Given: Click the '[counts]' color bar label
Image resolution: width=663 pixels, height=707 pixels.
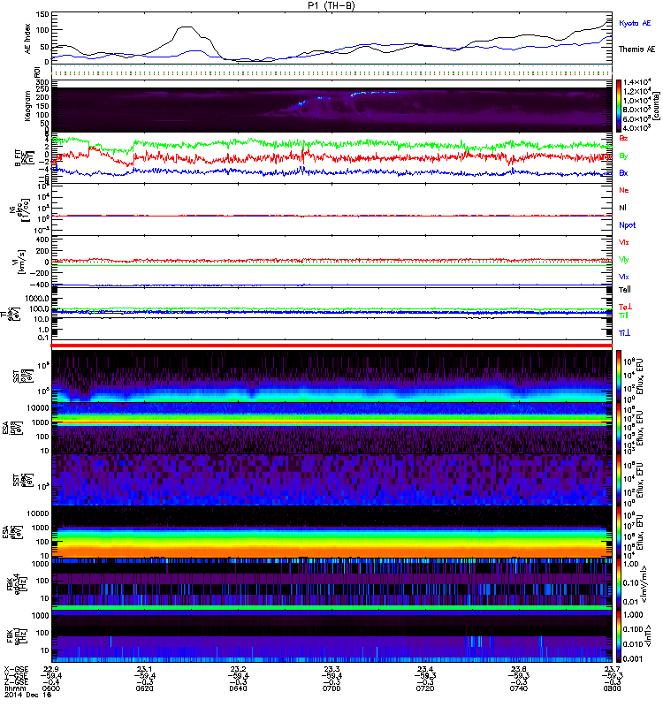Looking at the screenshot, I should (x=656, y=106).
